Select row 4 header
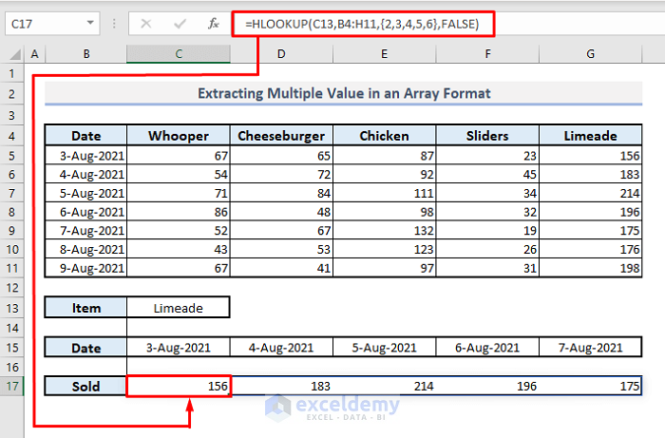This screenshot has height=438, width=665. click(x=11, y=136)
